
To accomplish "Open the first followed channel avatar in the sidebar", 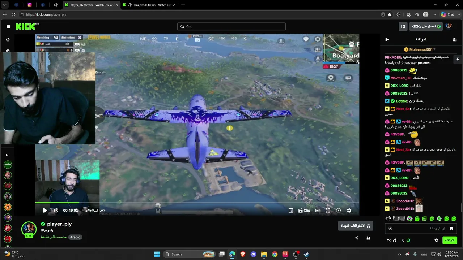I will pos(8,165).
